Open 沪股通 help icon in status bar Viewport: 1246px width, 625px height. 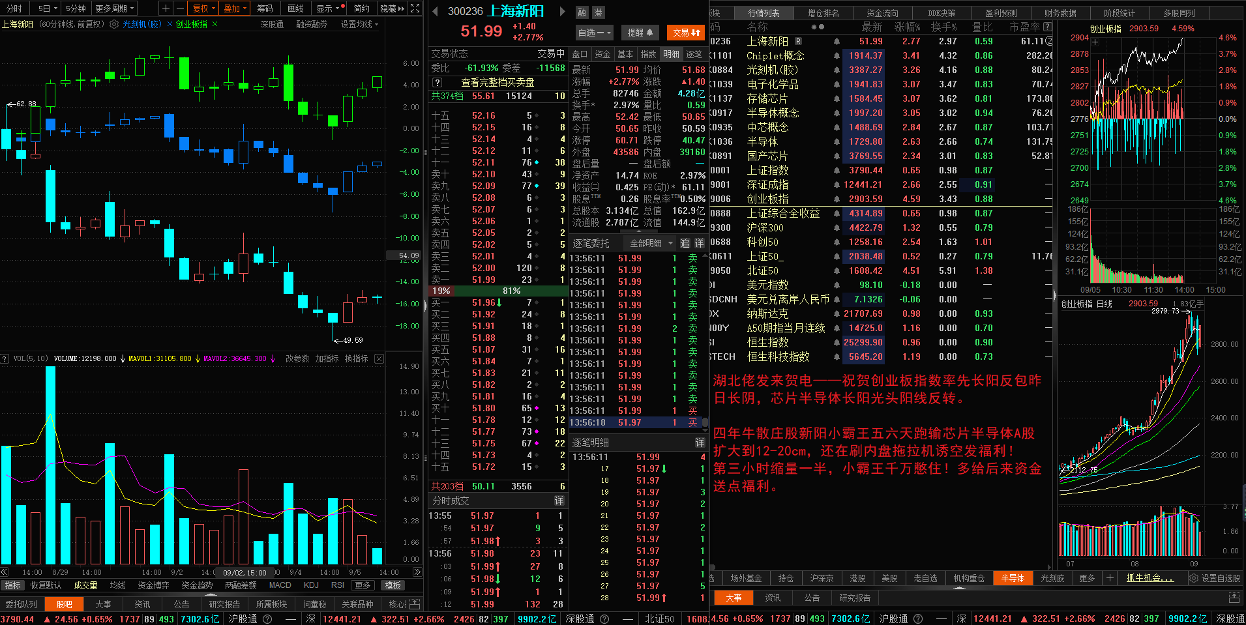(x=267, y=619)
